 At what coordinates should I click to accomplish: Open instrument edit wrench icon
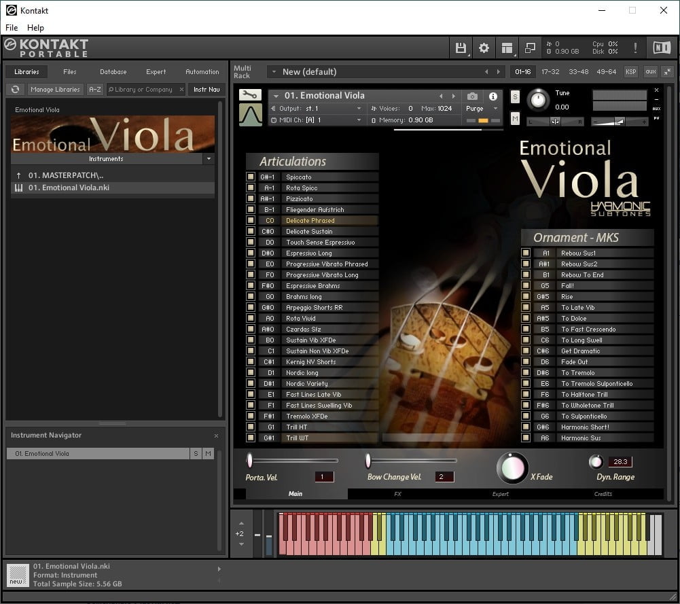point(250,94)
